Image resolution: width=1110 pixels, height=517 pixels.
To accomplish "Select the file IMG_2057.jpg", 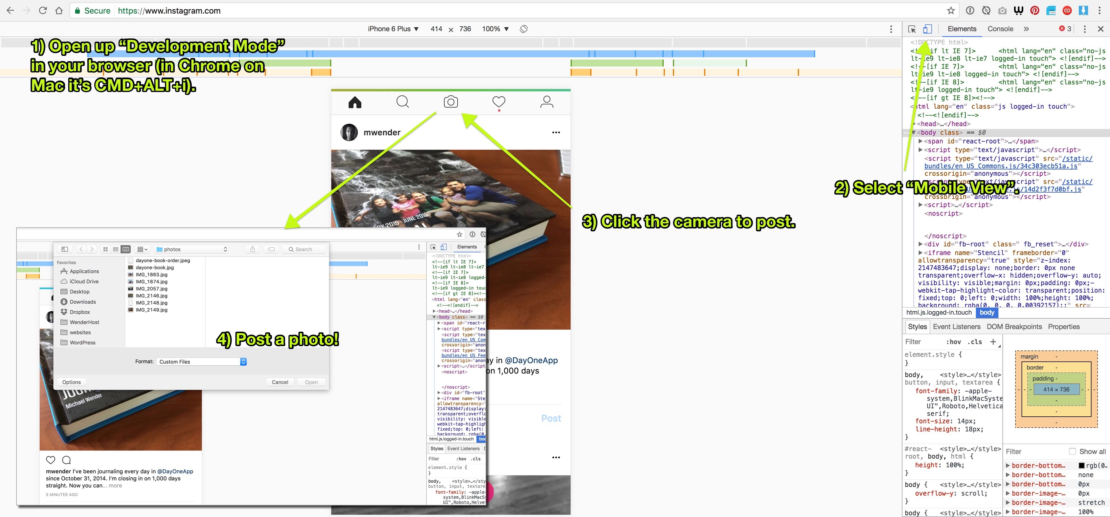I will tap(151, 289).
